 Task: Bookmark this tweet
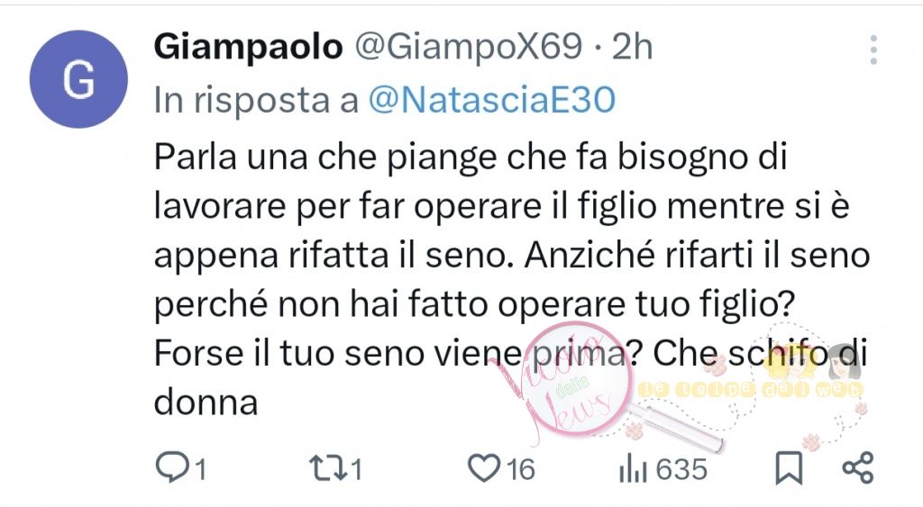[x=789, y=469]
